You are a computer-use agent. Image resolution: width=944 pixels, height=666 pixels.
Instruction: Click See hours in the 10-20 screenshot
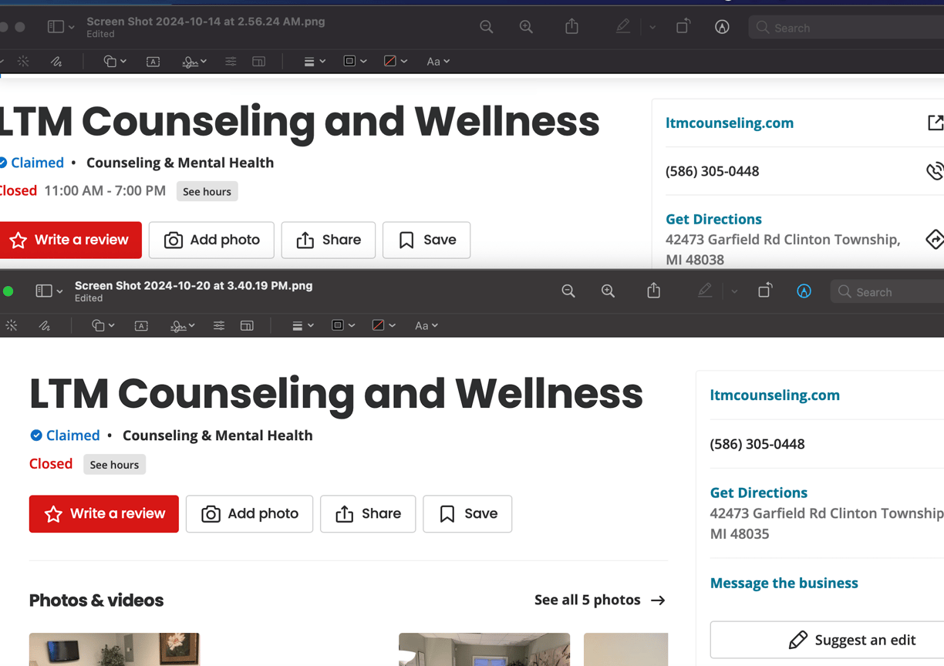pos(114,465)
